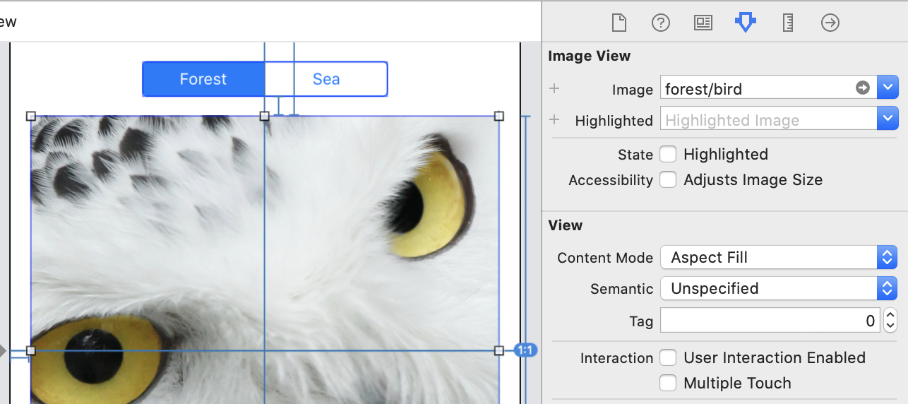Open the Image name dropdown
This screenshot has width=908, height=404.
point(888,88)
